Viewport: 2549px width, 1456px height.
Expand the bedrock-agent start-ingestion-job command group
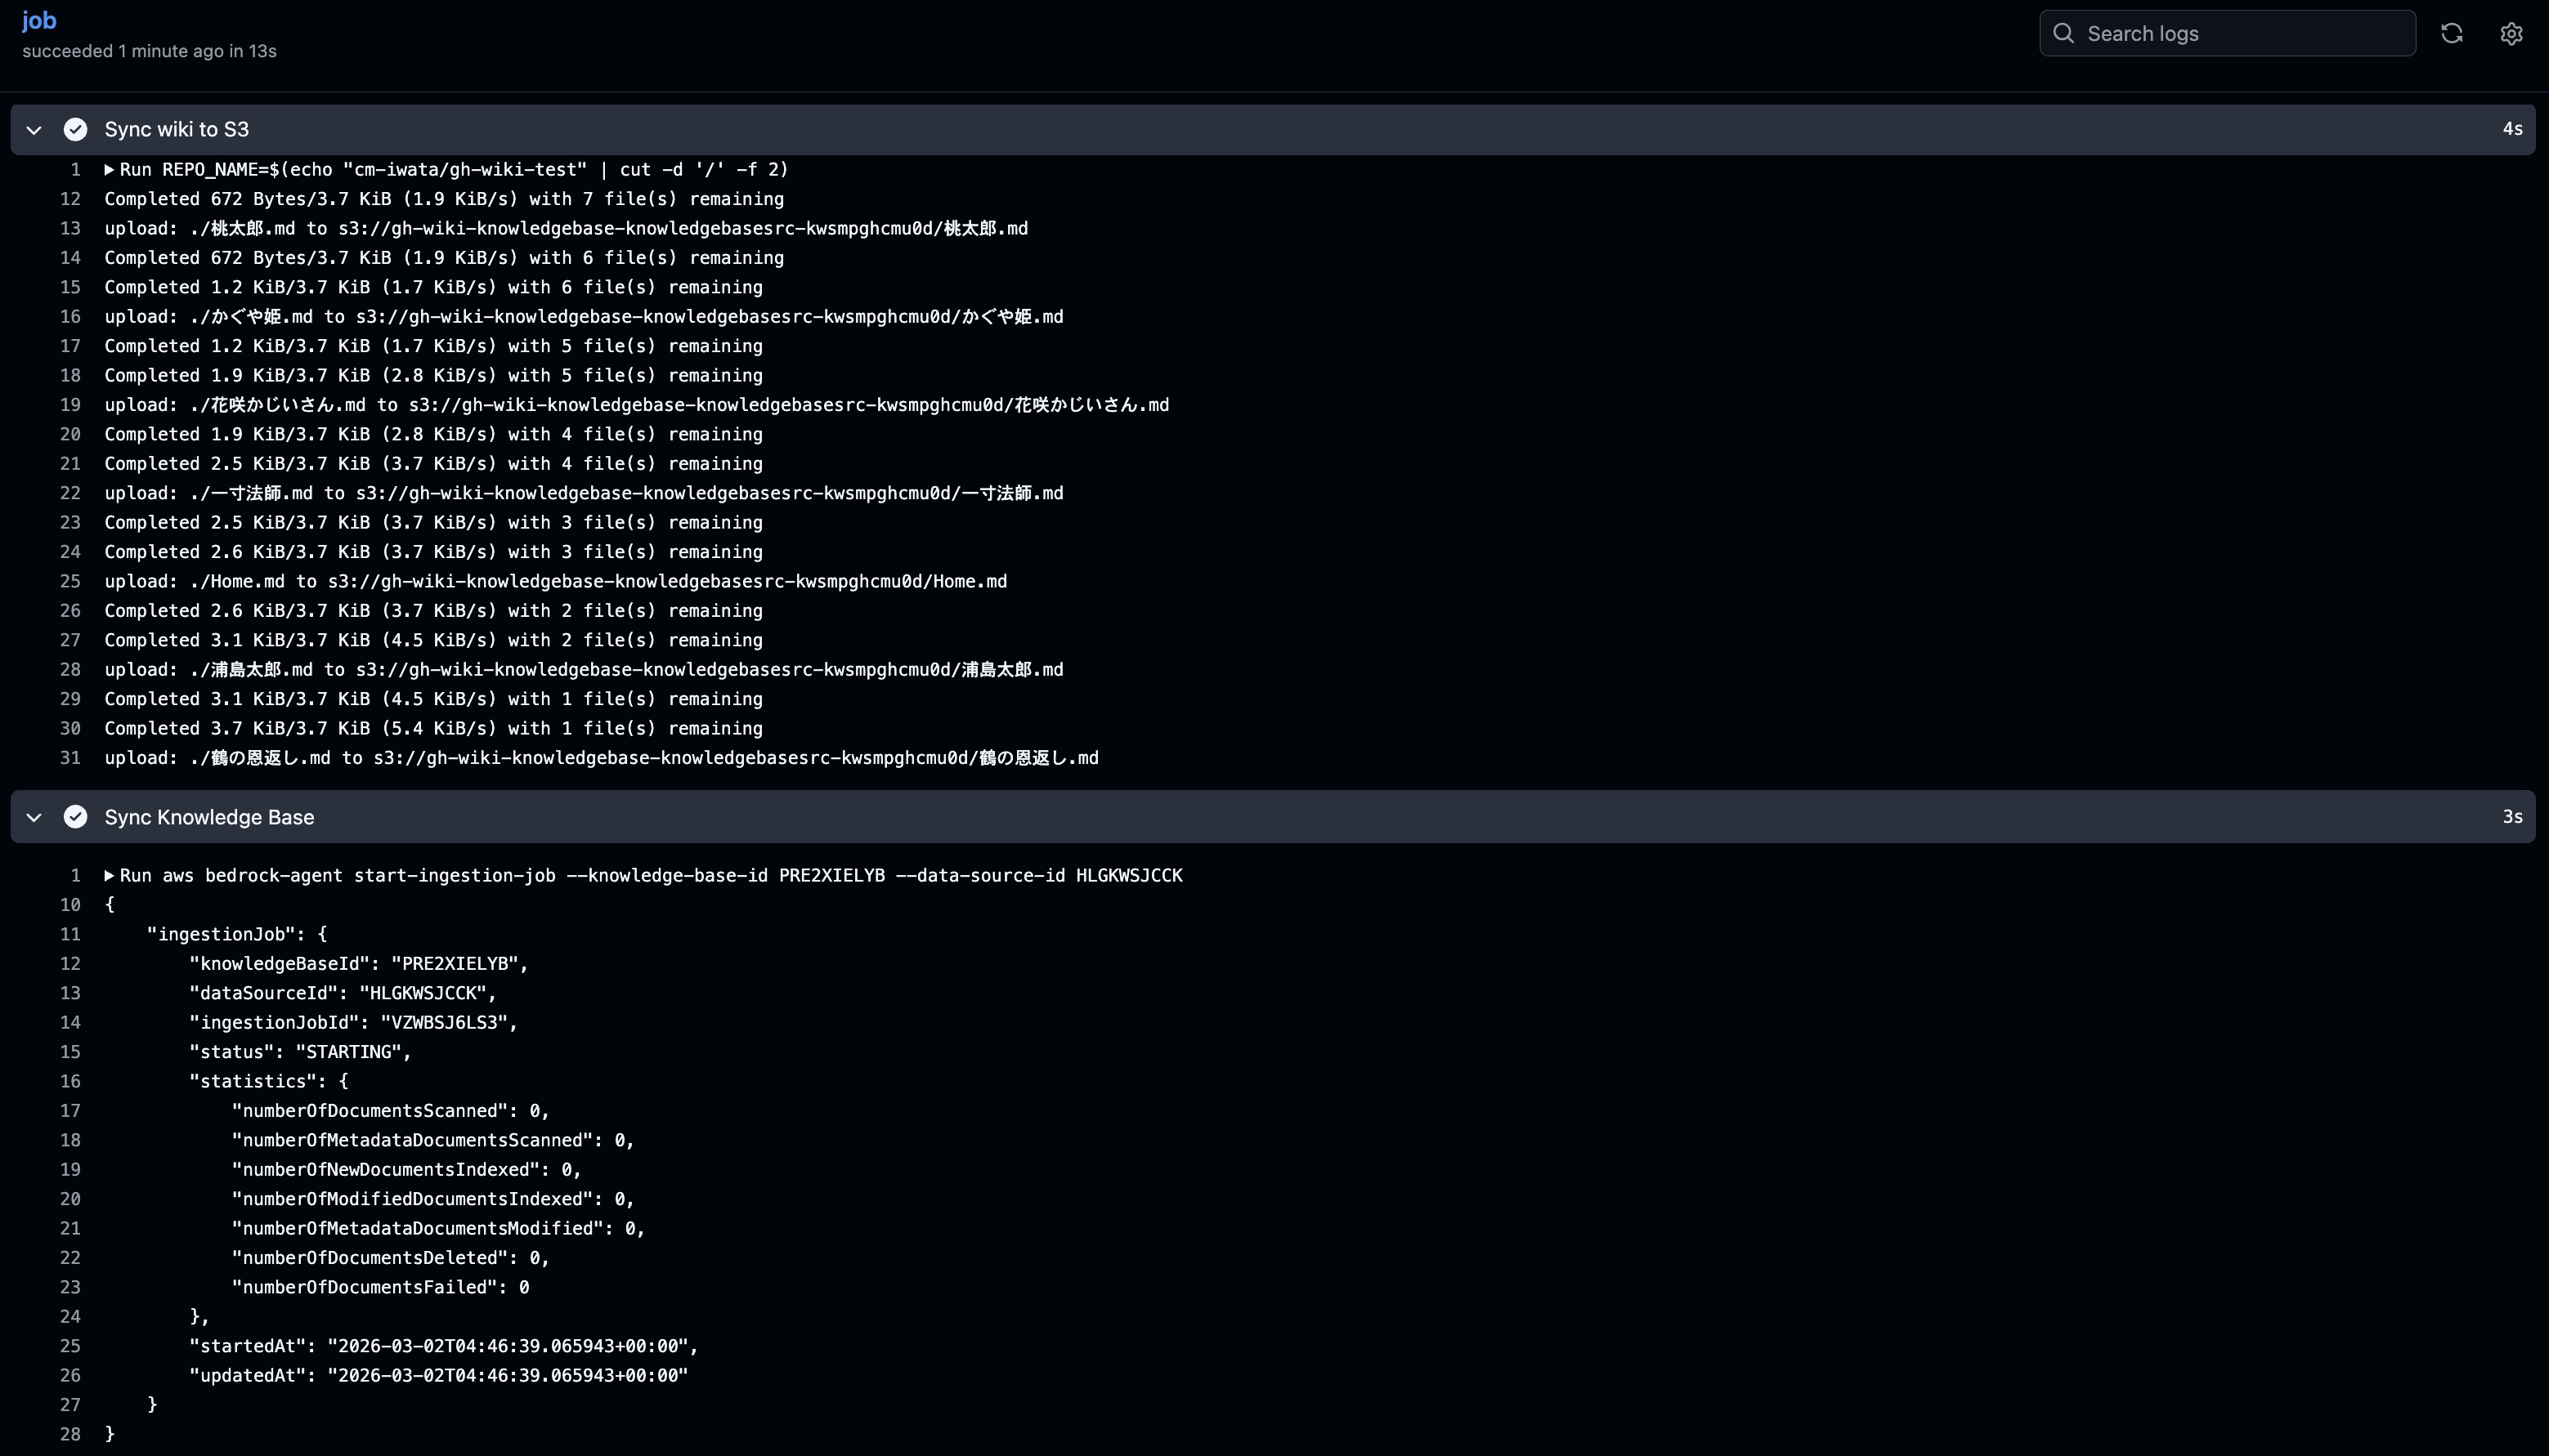(109, 875)
